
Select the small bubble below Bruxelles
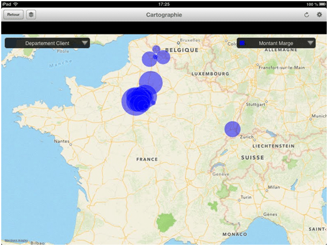coord(156,49)
